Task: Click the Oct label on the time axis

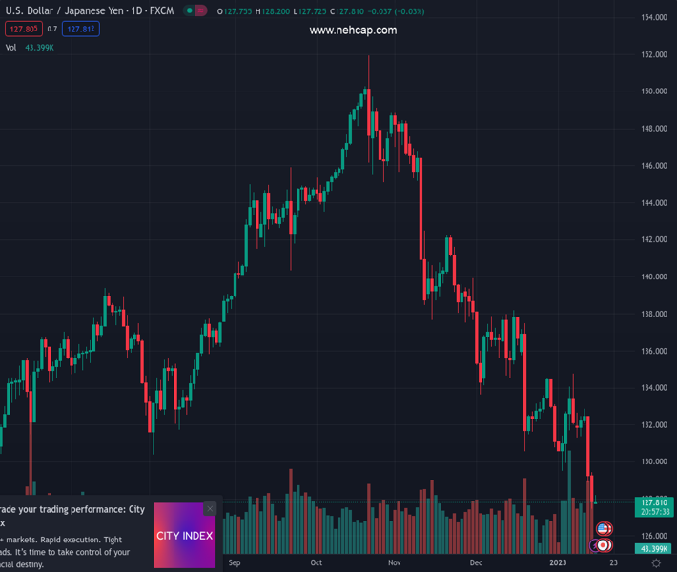Action: 316,563
